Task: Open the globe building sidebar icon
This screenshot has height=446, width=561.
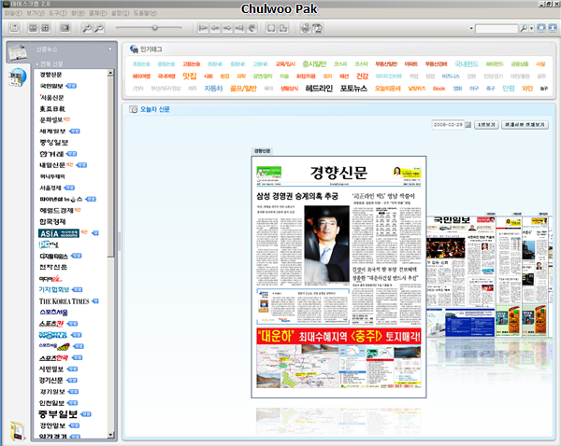Action: click(x=17, y=77)
